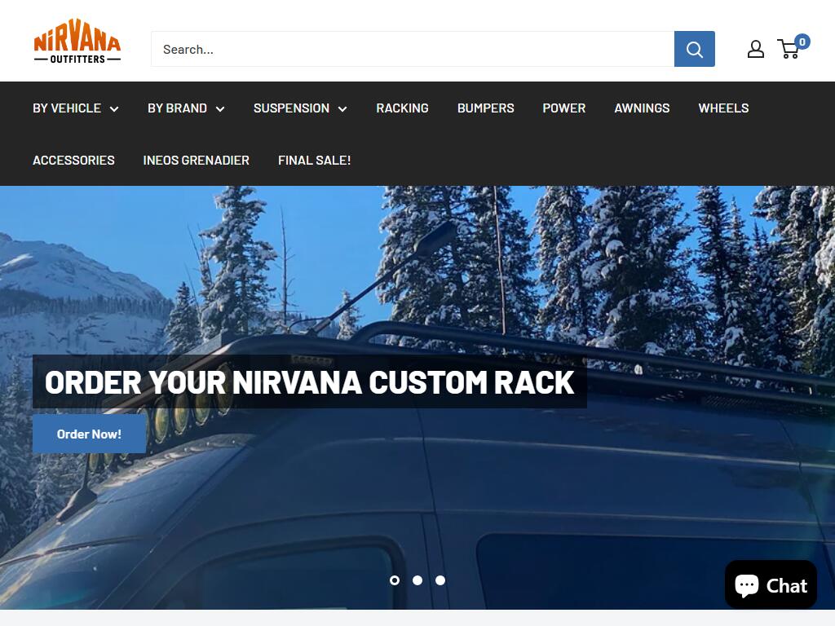Click into the Search input field
The width and height of the screenshot is (835, 626).
tap(413, 49)
